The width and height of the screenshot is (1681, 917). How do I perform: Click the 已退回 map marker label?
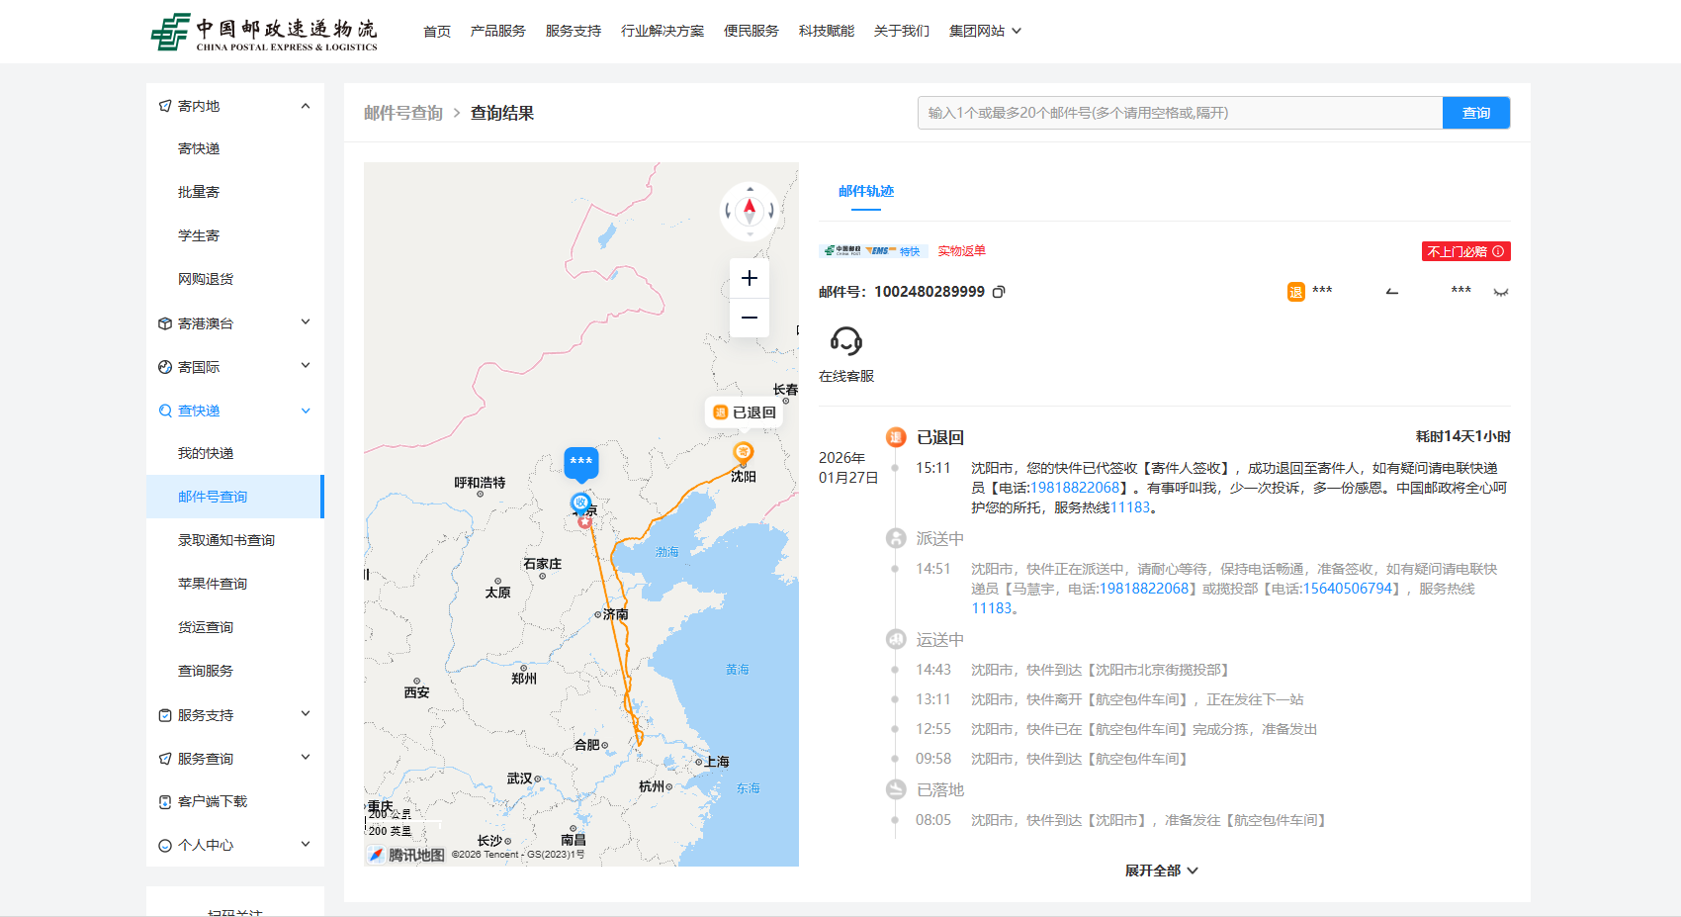pyautogui.click(x=745, y=413)
